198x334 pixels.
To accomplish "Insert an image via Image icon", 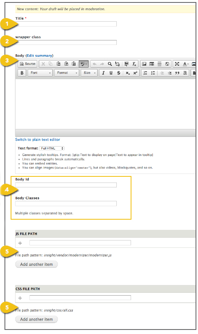I will click(144, 64).
